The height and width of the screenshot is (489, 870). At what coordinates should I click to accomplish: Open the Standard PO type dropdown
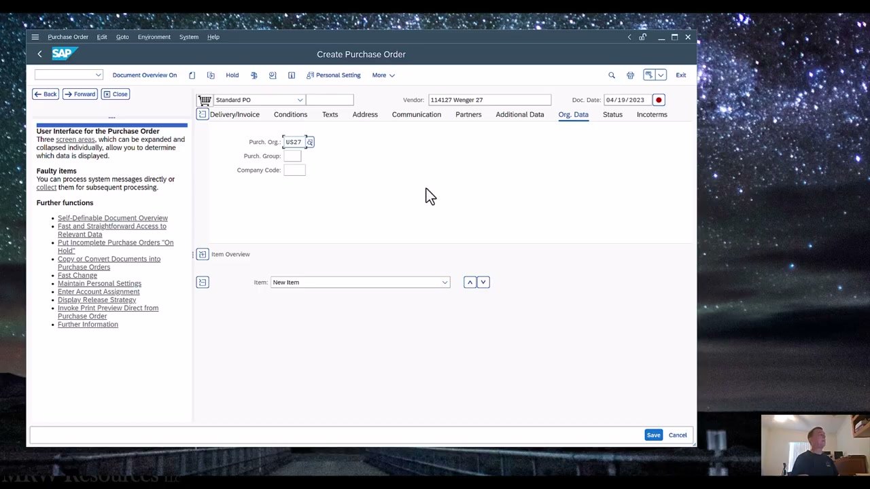[x=300, y=100]
